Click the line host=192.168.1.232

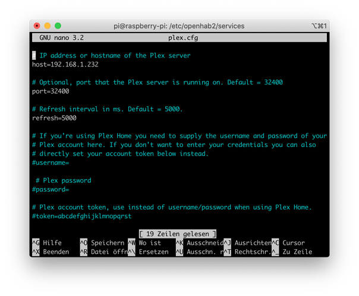pyautogui.click(x=65, y=65)
